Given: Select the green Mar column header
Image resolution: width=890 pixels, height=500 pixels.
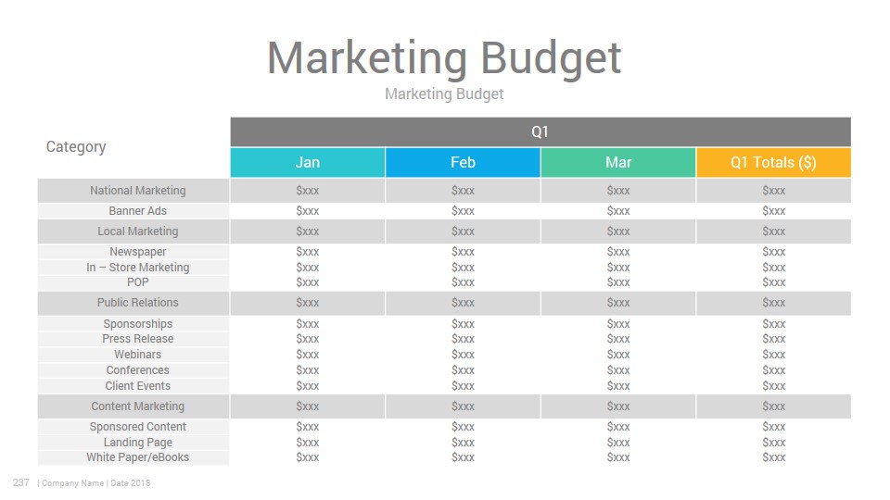Looking at the screenshot, I should [618, 163].
